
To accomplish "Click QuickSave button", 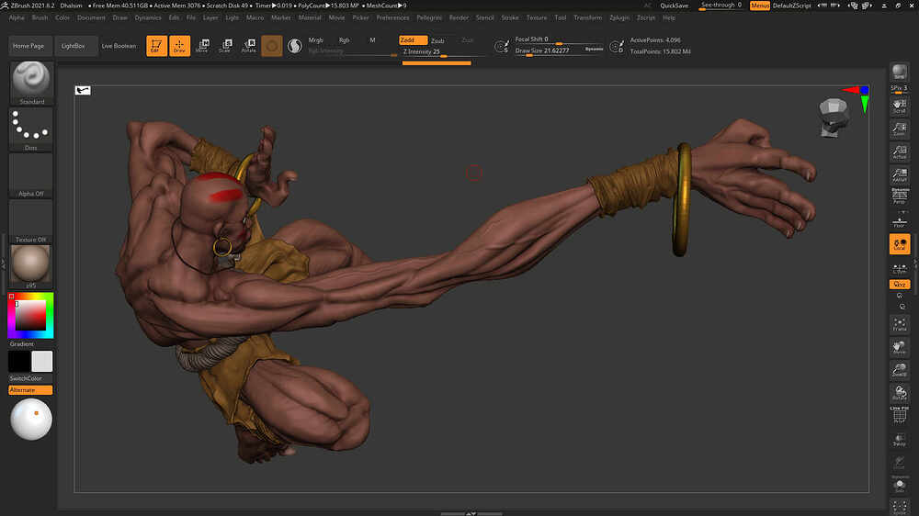I will click(674, 6).
